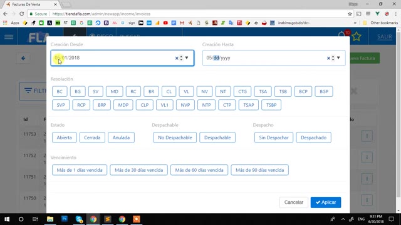The width and height of the screenshot is (401, 225).
Task: Choose the Despachado option
Action: pos(313,137)
